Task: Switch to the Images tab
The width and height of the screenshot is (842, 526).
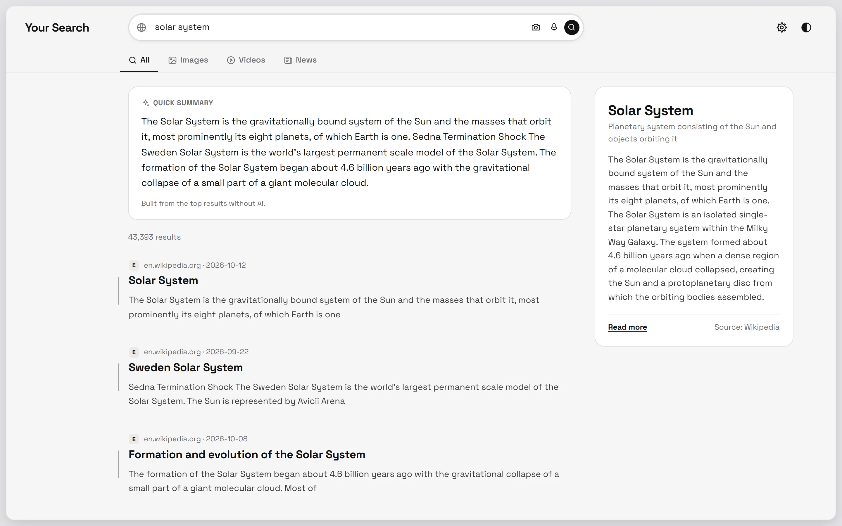Action: pyautogui.click(x=188, y=60)
